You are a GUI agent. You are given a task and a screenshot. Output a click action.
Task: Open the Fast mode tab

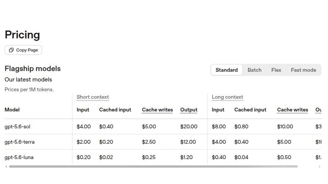(x=303, y=70)
